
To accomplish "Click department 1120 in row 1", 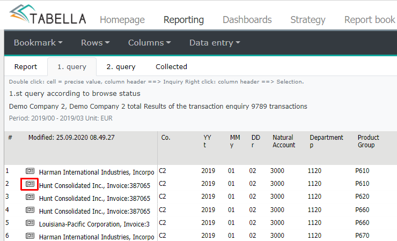I will 314,171.
